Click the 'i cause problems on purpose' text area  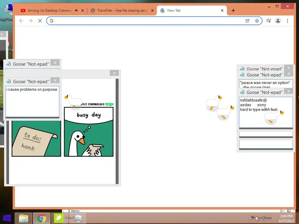32,102
